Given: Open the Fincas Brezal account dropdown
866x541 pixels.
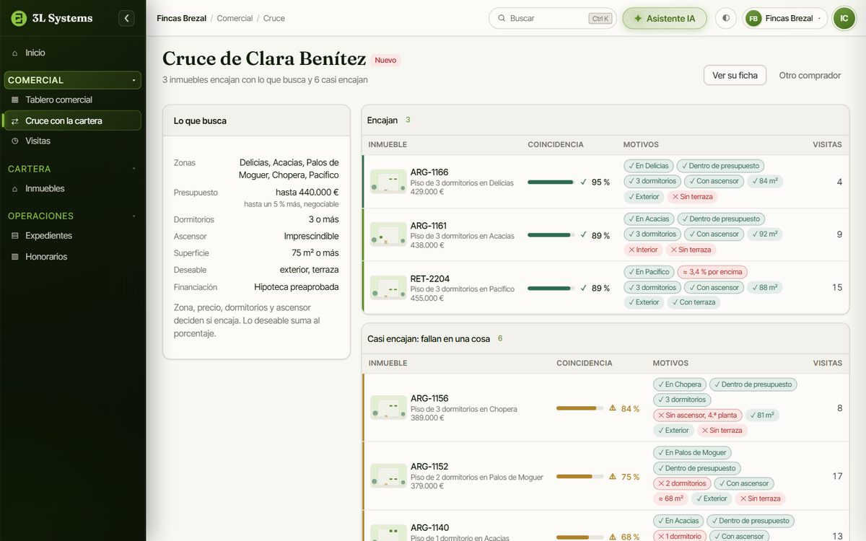Looking at the screenshot, I should [785, 18].
